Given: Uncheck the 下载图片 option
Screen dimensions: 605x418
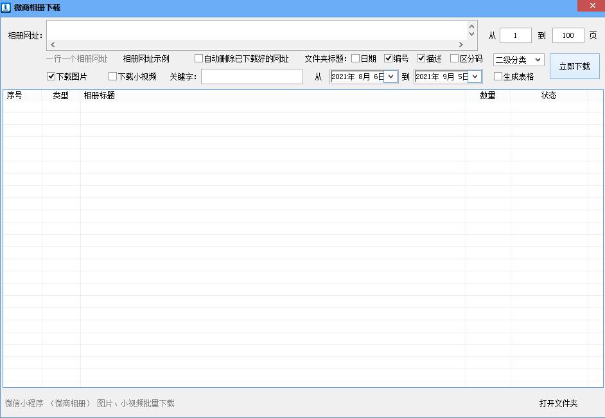Looking at the screenshot, I should pos(51,77).
